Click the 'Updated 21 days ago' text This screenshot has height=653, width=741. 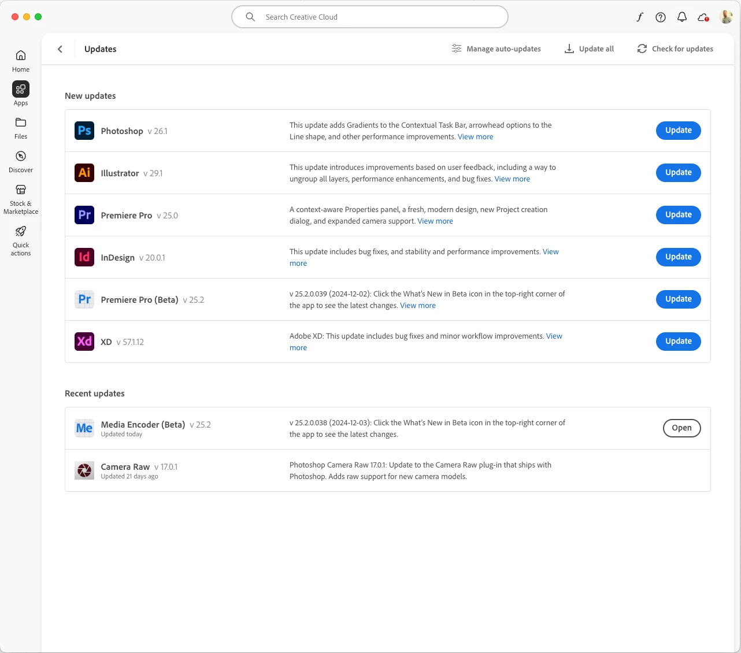click(129, 477)
